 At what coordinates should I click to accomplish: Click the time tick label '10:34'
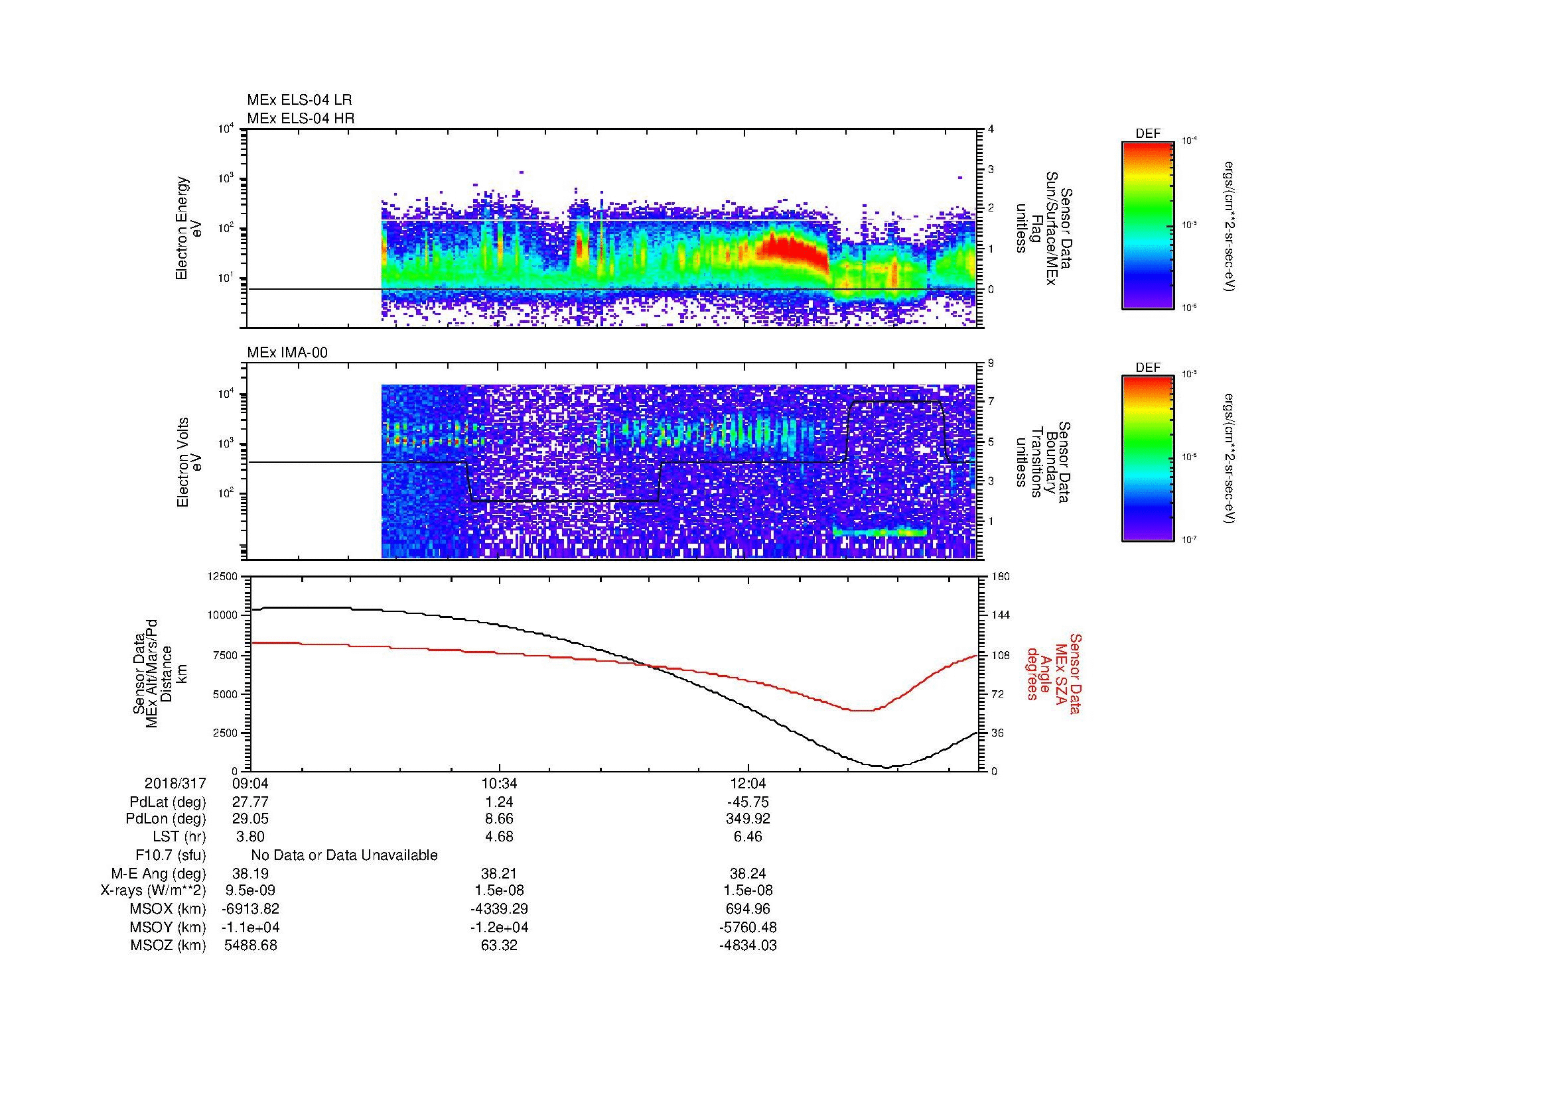tap(499, 783)
